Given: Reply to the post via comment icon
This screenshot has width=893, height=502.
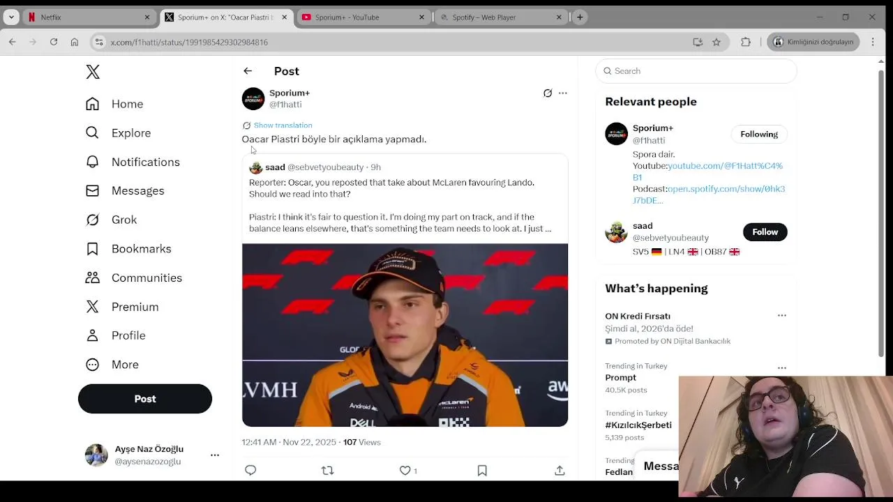Looking at the screenshot, I should pos(250,471).
